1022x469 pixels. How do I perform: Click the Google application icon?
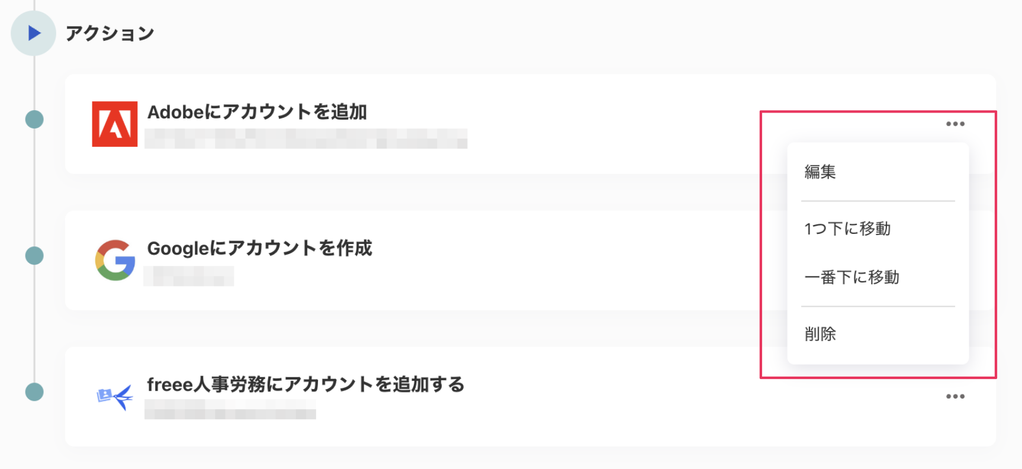[x=115, y=259]
